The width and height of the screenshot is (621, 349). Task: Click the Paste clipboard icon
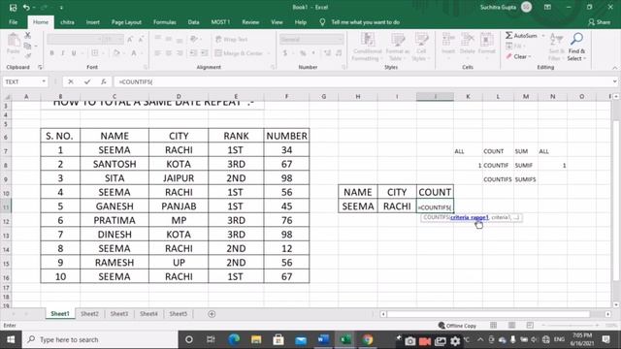pyautogui.click(x=14, y=41)
